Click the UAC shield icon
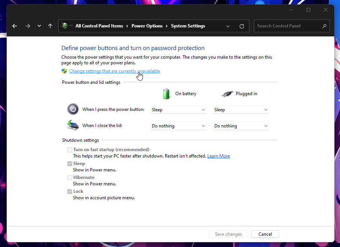This screenshot has height=247, width=340. [x=64, y=71]
